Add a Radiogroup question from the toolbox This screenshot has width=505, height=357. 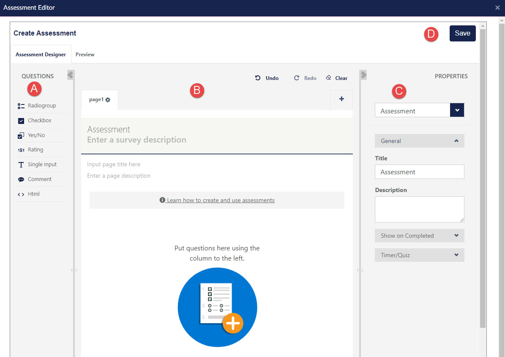point(41,106)
